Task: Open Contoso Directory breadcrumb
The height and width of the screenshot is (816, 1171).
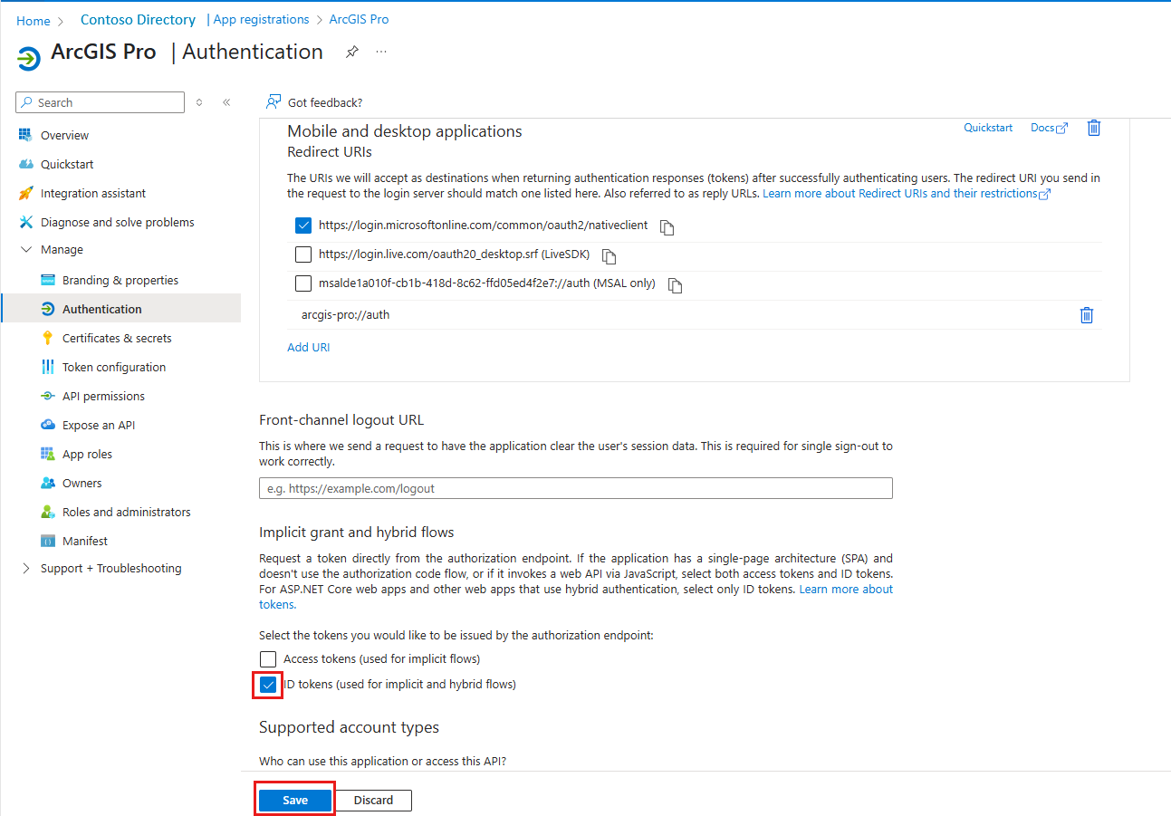Action: [x=138, y=19]
